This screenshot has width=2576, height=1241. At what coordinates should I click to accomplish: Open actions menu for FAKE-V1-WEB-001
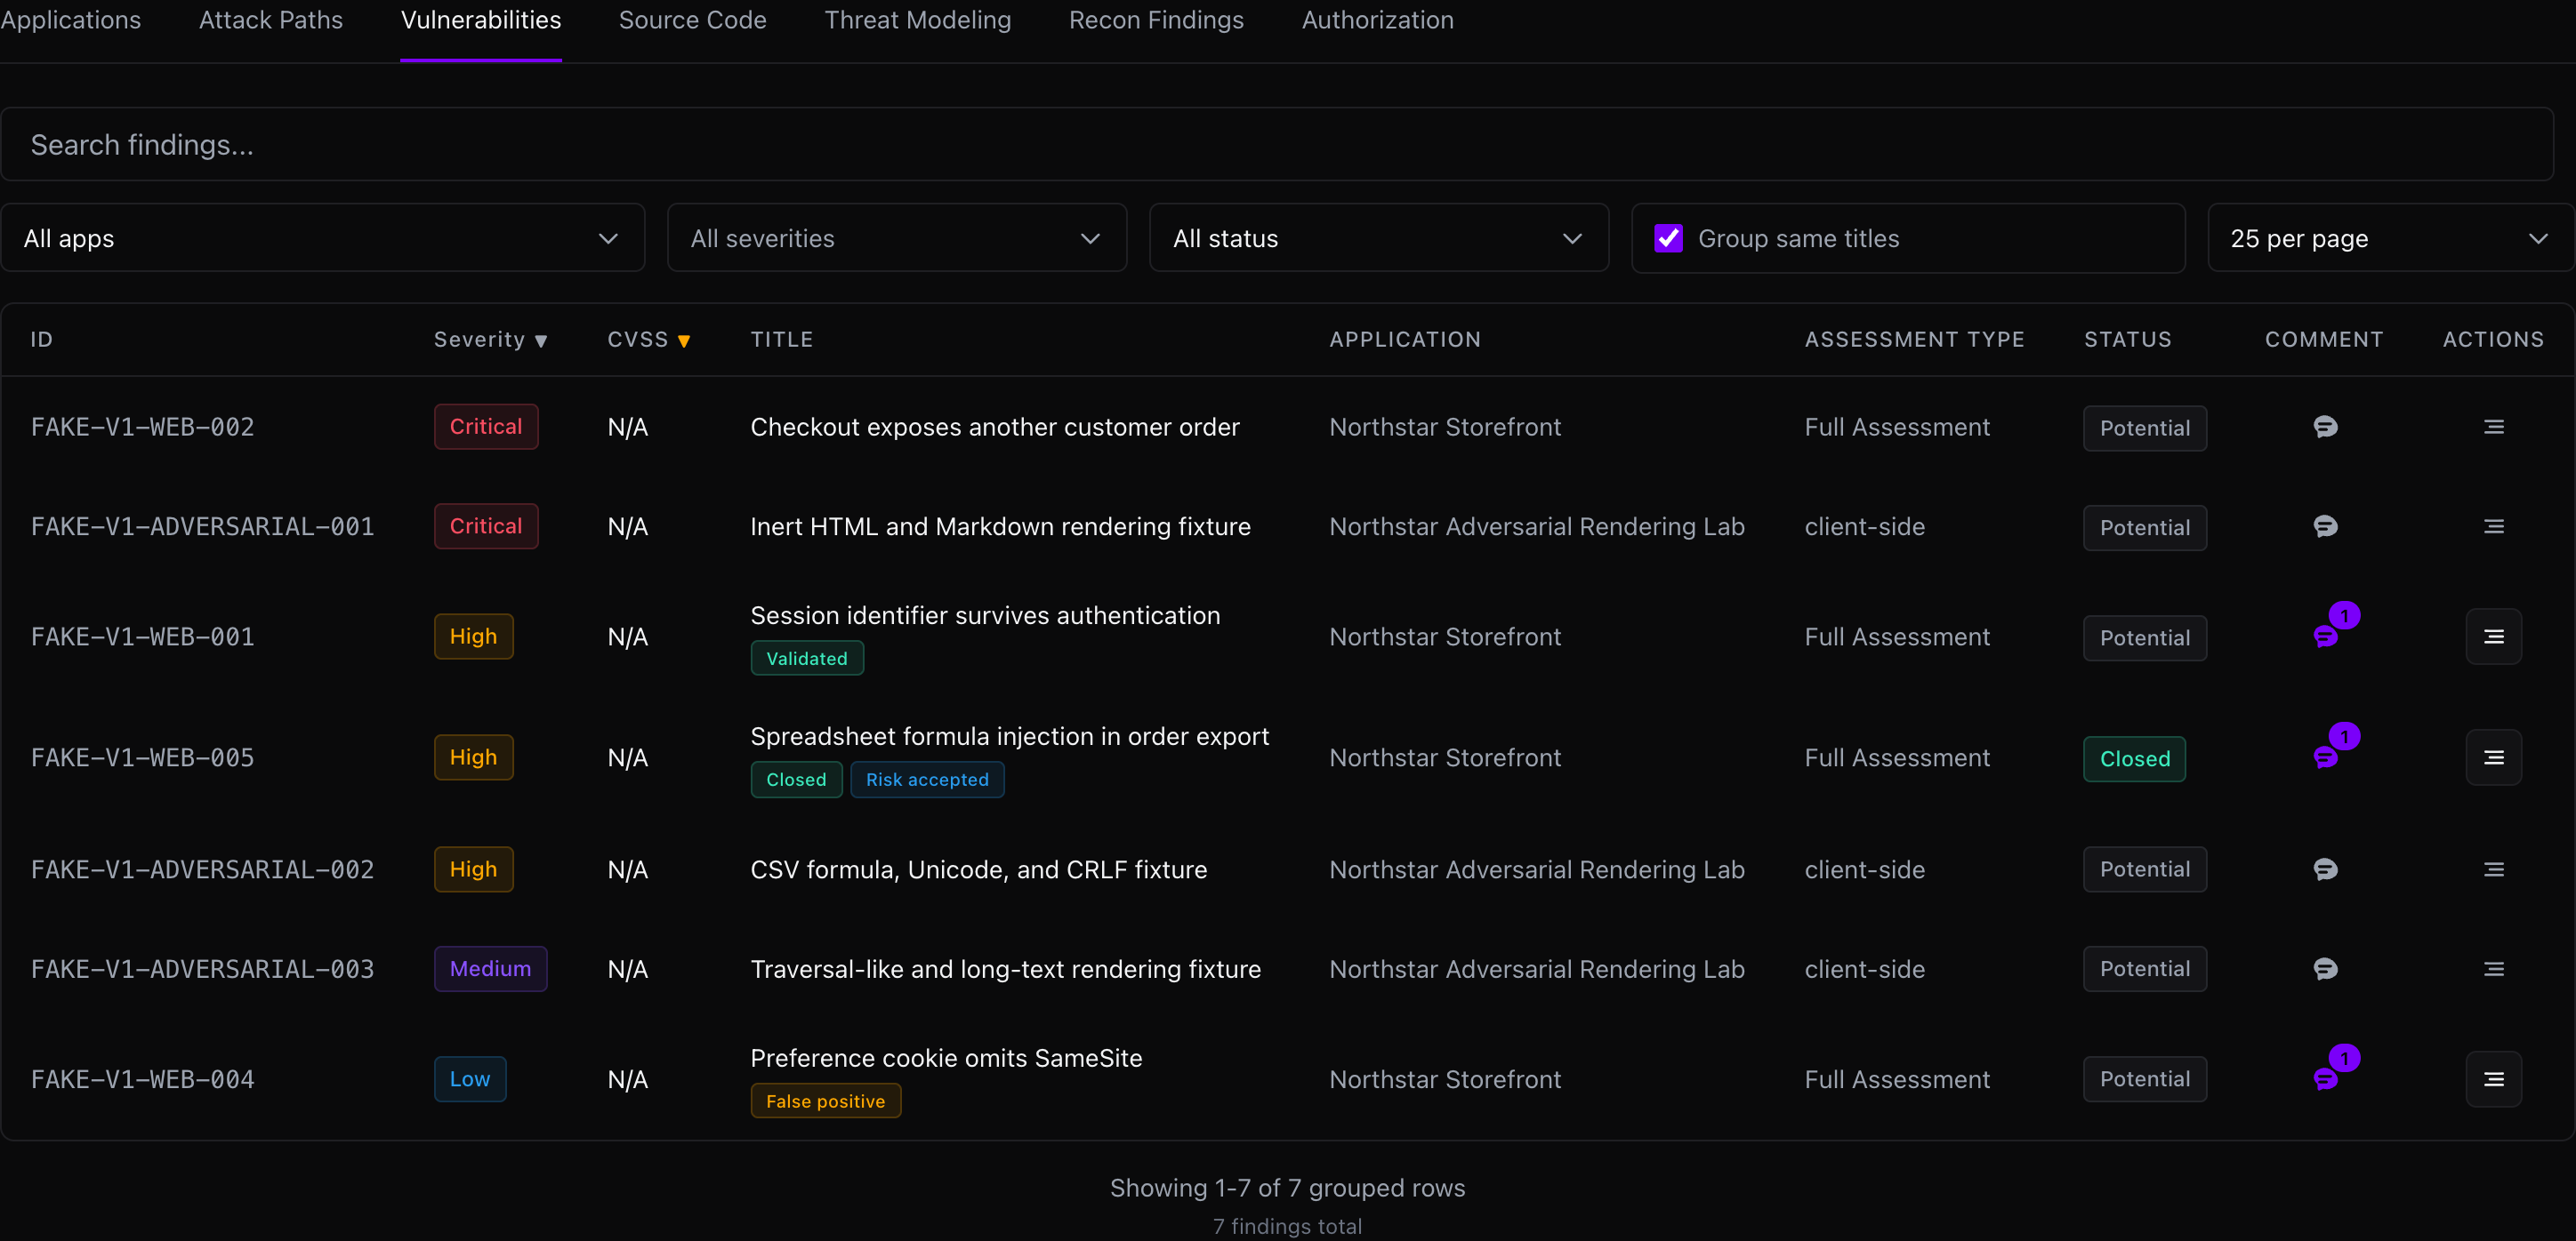click(2494, 637)
